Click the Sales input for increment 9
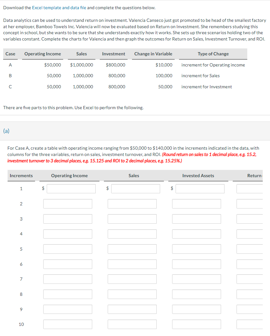270x336 pixels. tap(132, 309)
